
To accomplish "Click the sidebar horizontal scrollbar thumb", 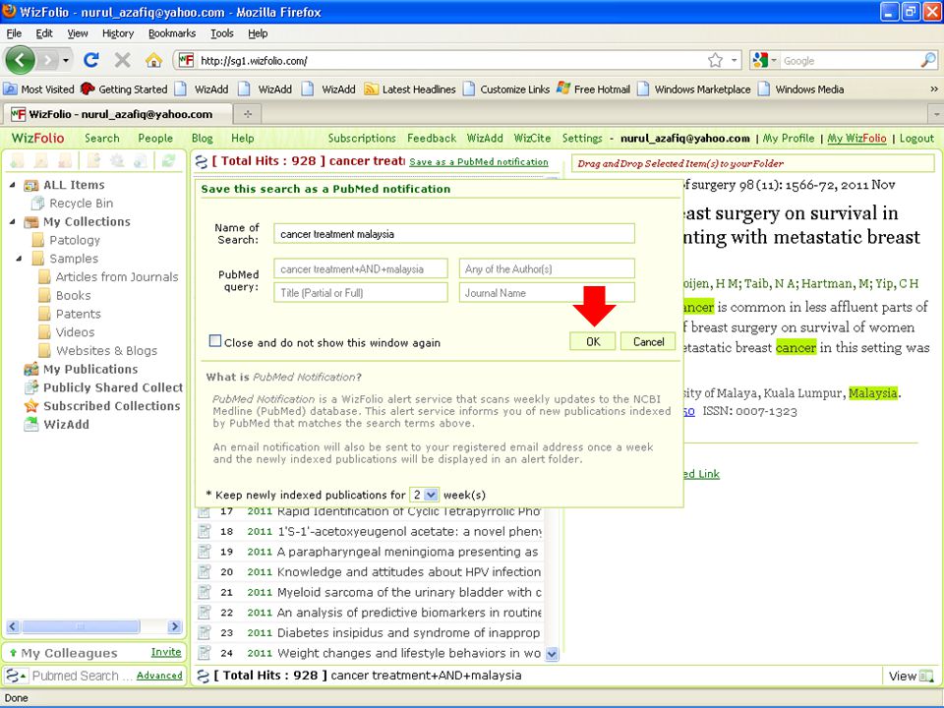I will tap(81, 626).
